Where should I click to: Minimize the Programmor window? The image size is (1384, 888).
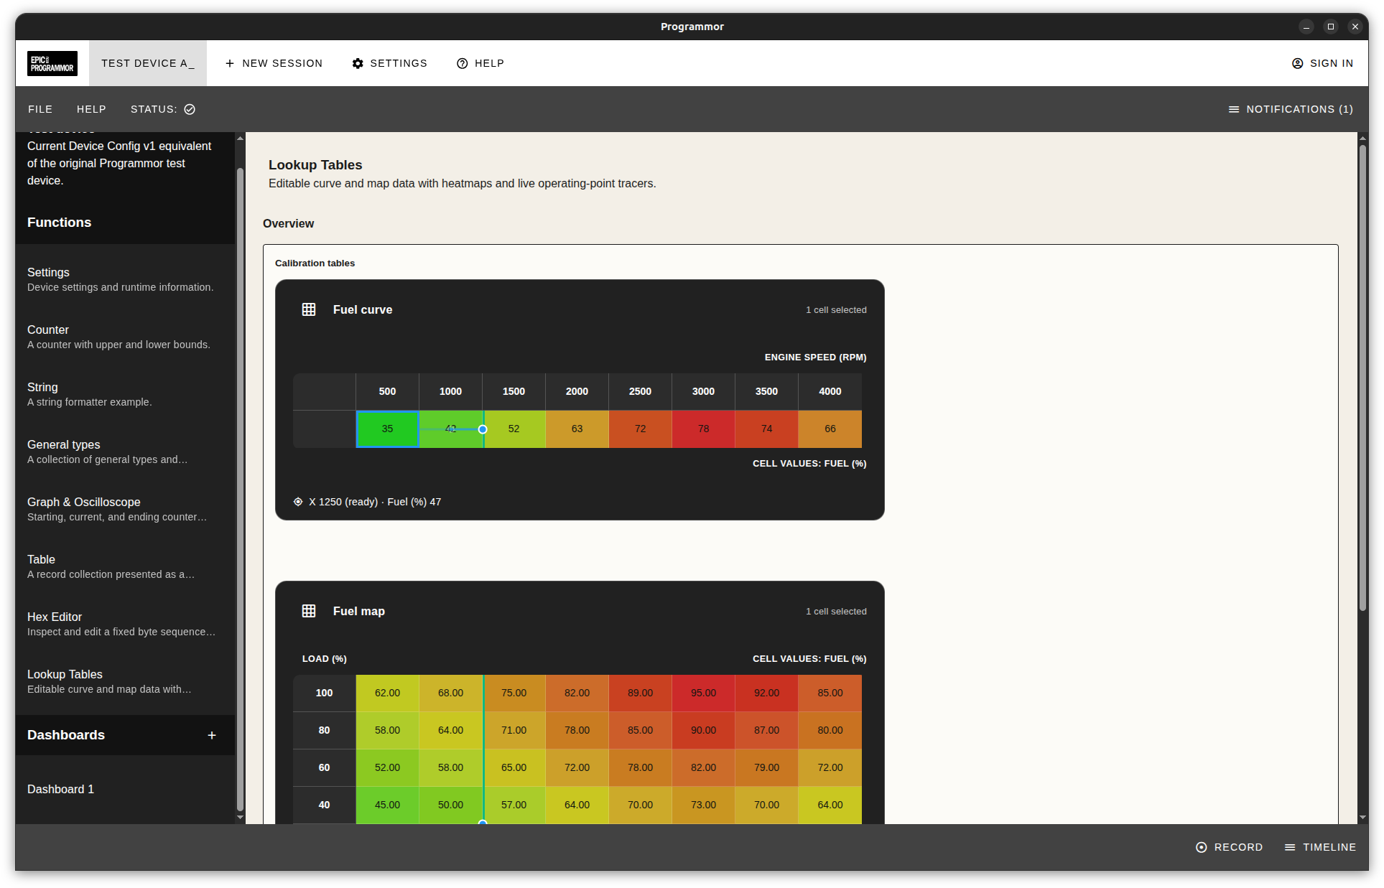point(1306,27)
